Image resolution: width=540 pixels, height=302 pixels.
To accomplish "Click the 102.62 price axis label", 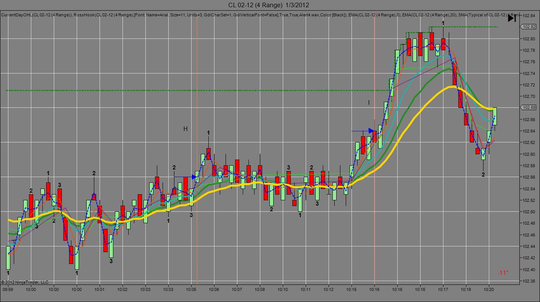I will (529, 142).
